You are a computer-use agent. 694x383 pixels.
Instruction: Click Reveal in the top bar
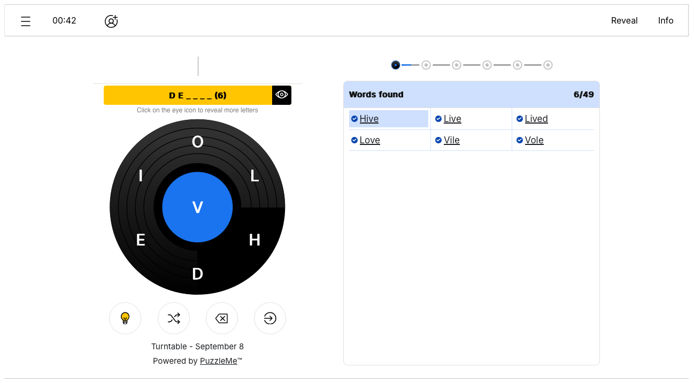click(624, 20)
